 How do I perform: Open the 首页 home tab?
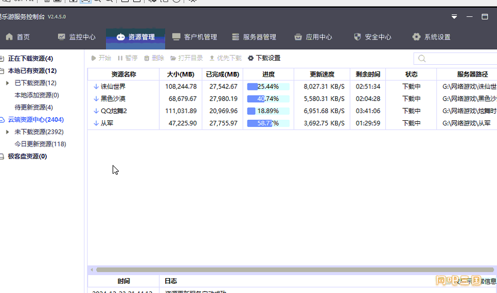click(x=17, y=37)
